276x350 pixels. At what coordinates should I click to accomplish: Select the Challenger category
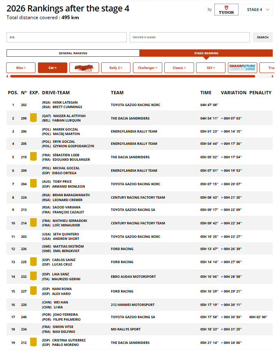147,68
